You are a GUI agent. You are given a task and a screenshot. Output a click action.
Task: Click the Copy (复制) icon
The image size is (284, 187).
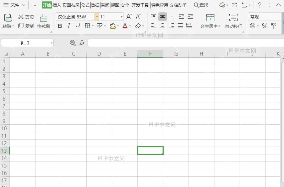(x=21, y=25)
